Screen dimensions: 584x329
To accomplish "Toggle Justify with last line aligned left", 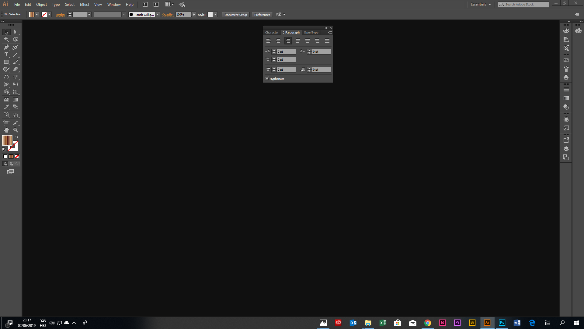I will point(298,41).
